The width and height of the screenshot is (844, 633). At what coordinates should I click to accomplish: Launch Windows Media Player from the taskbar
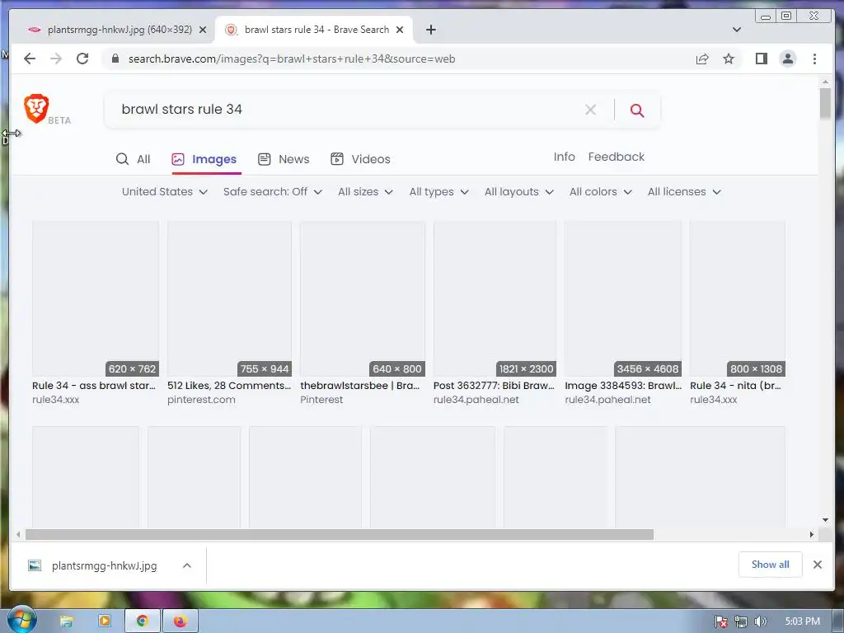tap(105, 621)
